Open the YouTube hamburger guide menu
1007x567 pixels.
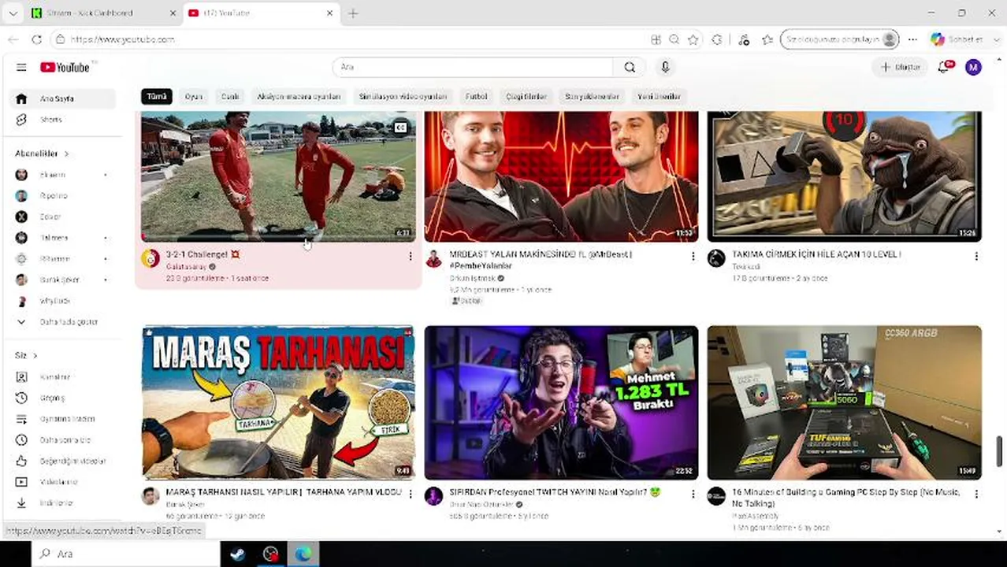click(21, 67)
